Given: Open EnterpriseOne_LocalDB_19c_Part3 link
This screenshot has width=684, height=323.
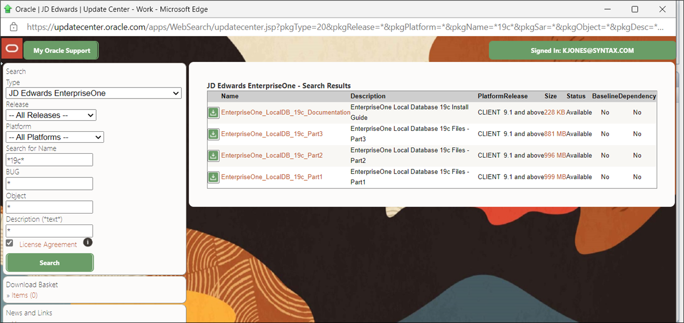Looking at the screenshot, I should click(x=272, y=134).
